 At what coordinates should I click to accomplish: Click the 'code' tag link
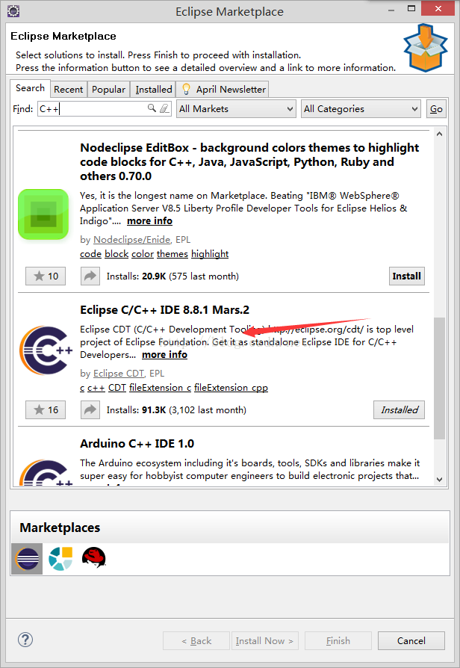(x=90, y=254)
